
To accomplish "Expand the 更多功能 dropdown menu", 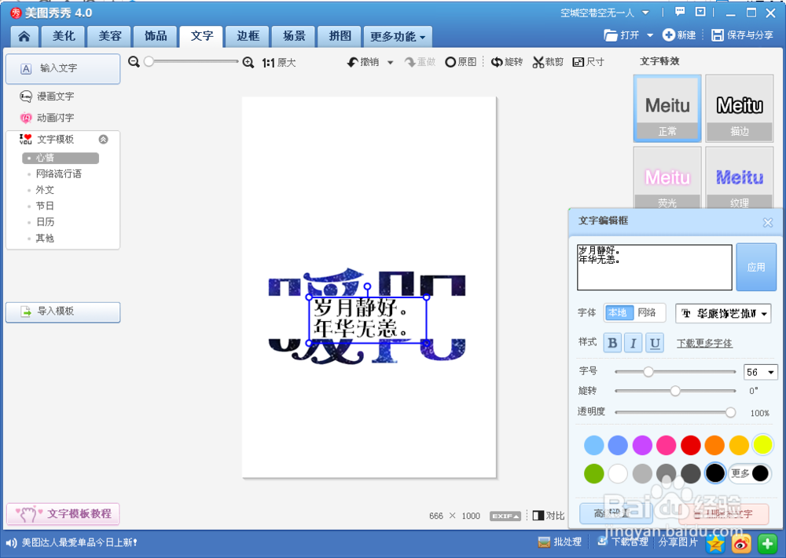I will pyautogui.click(x=398, y=37).
